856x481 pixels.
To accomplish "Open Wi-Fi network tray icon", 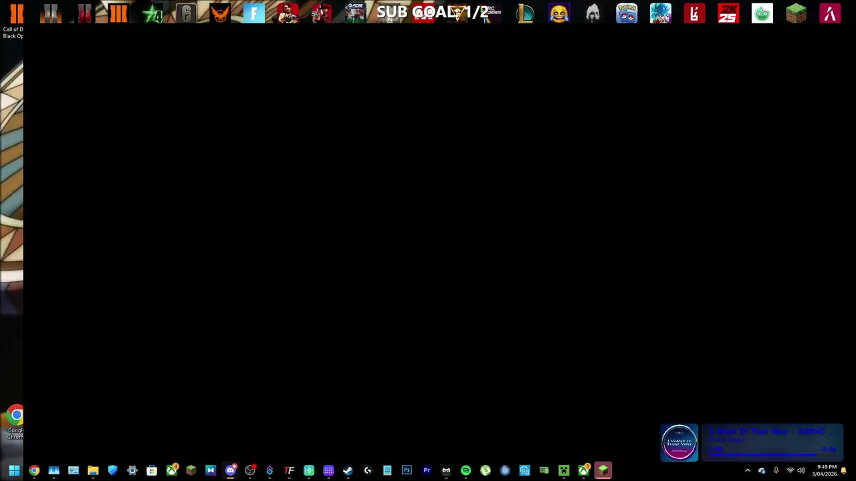I will pos(790,470).
